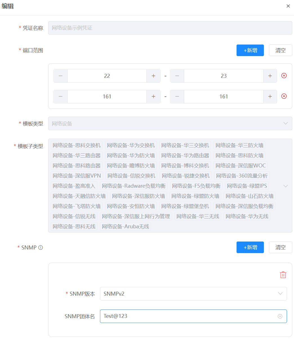The image size is (294, 343).
Task: Click the plus stepper for port 23
Action: tap(270, 76)
